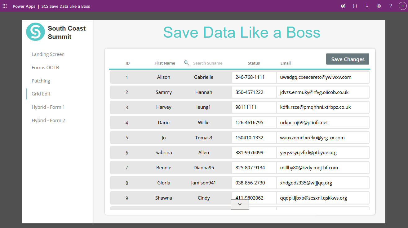
Task: Edit email qqdpi.ljbxb@zesxnl.qskkws.org
Action: point(323,198)
